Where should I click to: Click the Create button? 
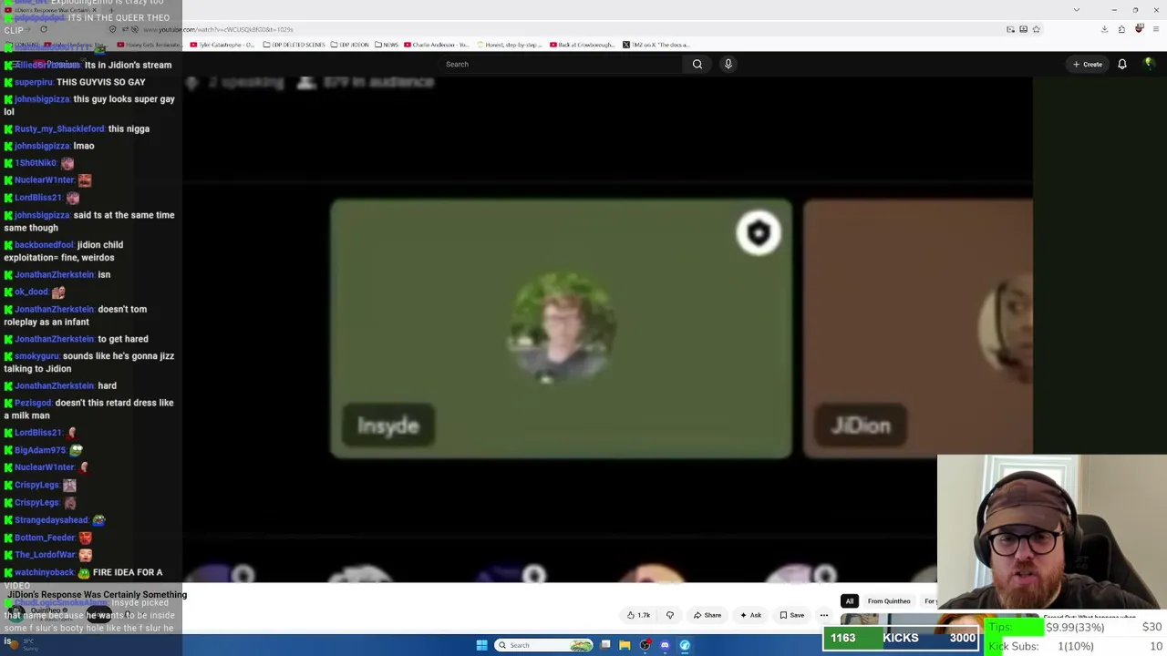[x=1088, y=64]
